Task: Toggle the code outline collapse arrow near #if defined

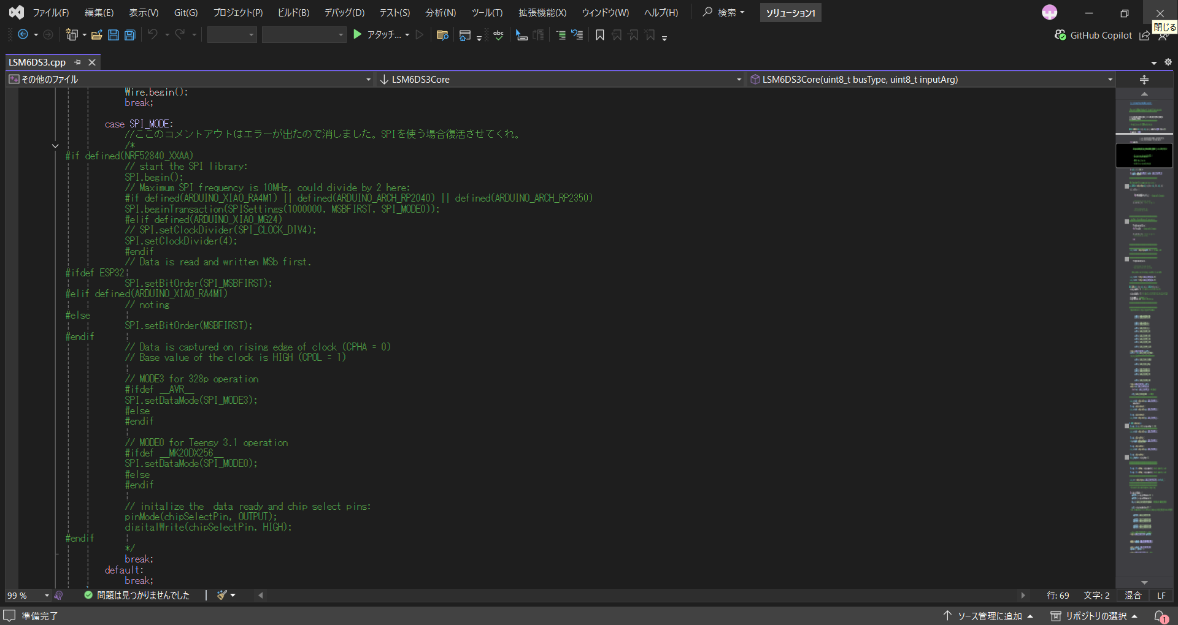Action: tap(55, 146)
